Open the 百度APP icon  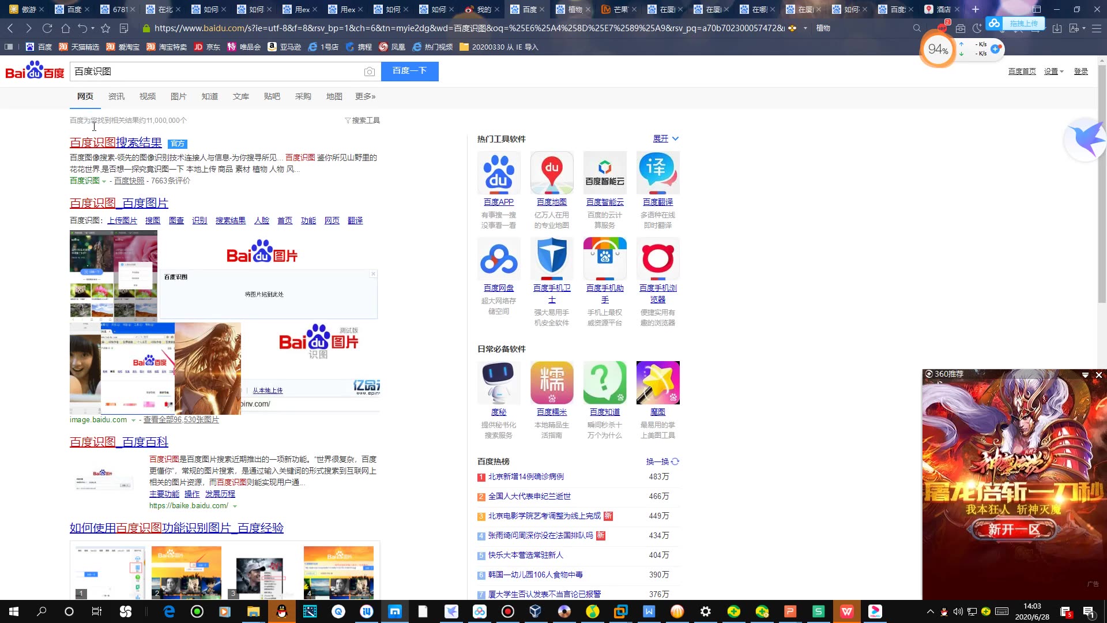499,173
